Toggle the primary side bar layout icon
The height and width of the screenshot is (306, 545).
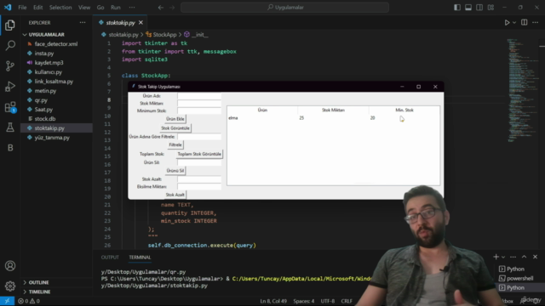coord(457,8)
